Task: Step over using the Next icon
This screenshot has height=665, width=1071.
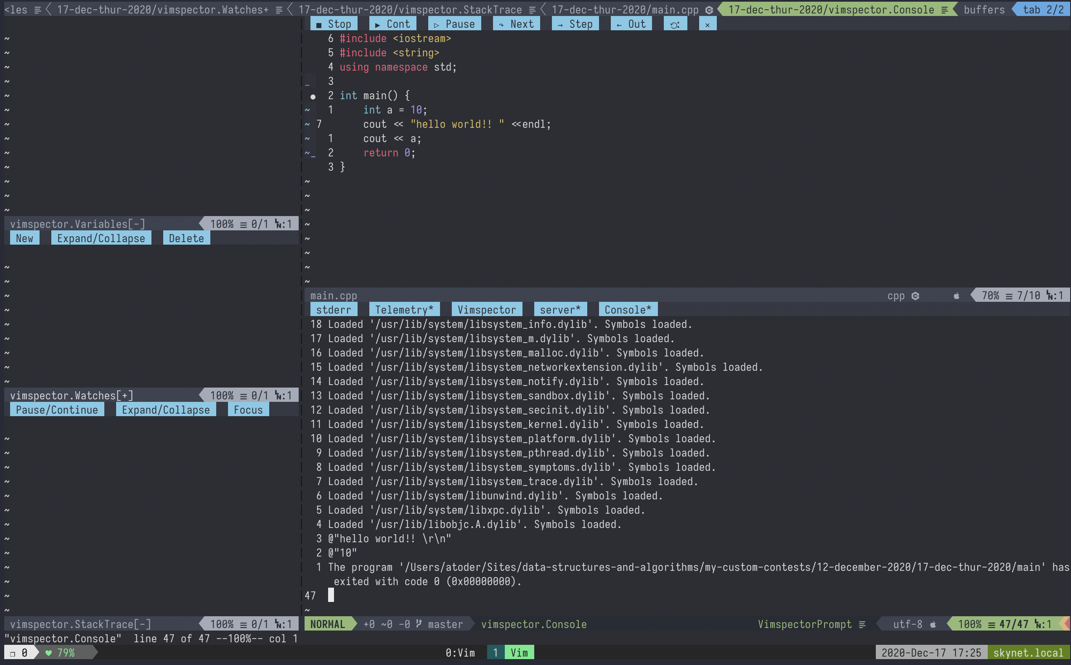Action: coord(516,24)
